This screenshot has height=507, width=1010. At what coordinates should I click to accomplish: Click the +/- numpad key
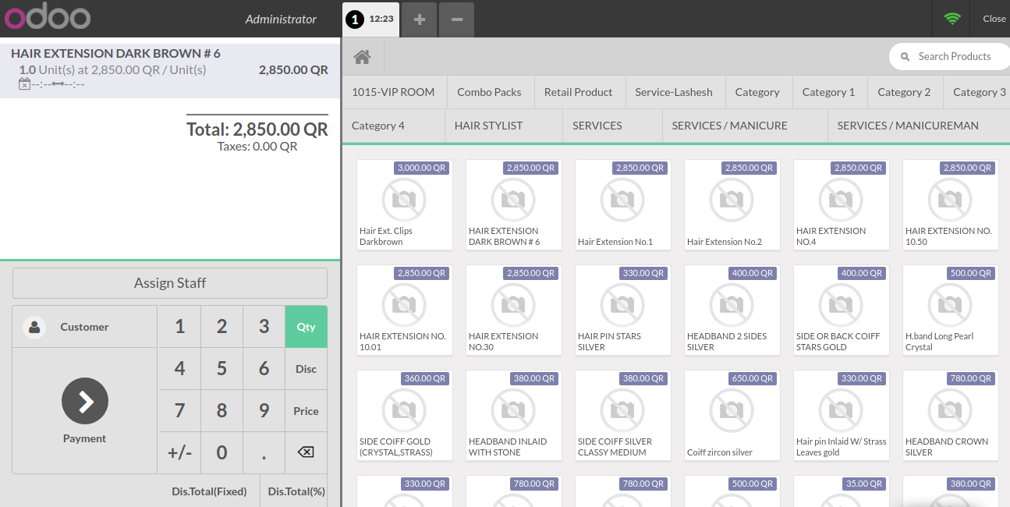coord(180,453)
